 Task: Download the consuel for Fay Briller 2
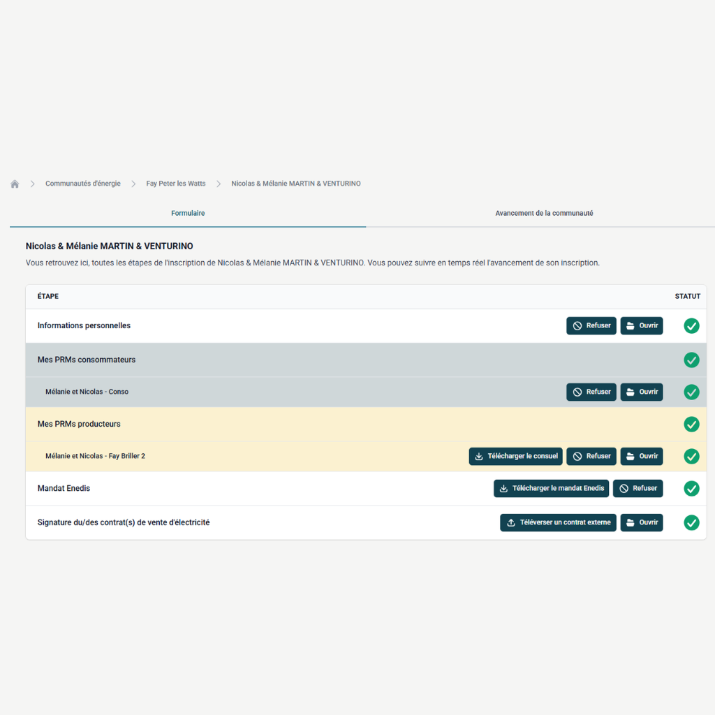(x=515, y=457)
